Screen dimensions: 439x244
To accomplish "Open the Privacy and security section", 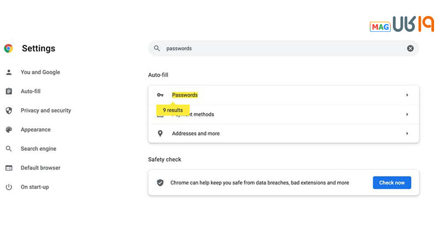I will click(x=46, y=110).
